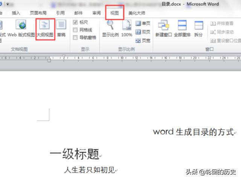This screenshot has height=180, width=241.
Task: Open the Zoom dialog (显示比例) magnifier
Action: pyautogui.click(x=110, y=29)
